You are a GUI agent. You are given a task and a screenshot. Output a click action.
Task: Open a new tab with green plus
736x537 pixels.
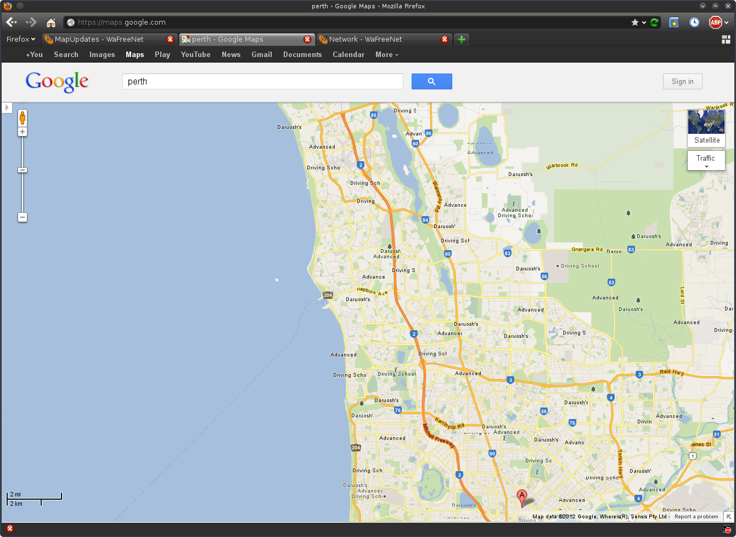pos(462,39)
